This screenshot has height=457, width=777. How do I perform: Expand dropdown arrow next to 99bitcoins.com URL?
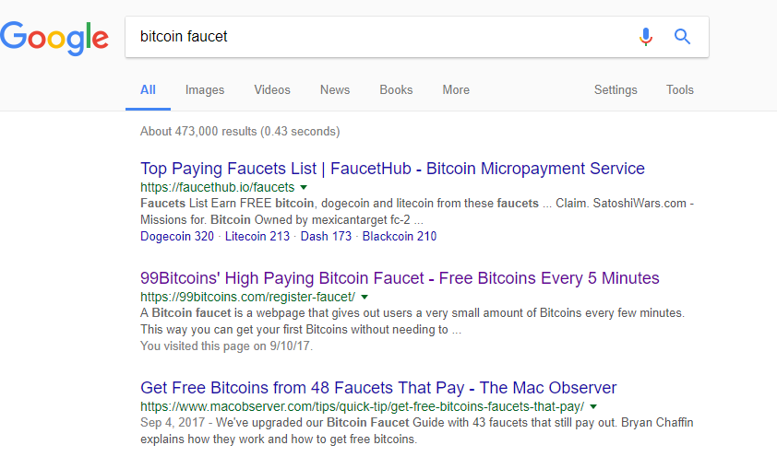[x=365, y=298]
